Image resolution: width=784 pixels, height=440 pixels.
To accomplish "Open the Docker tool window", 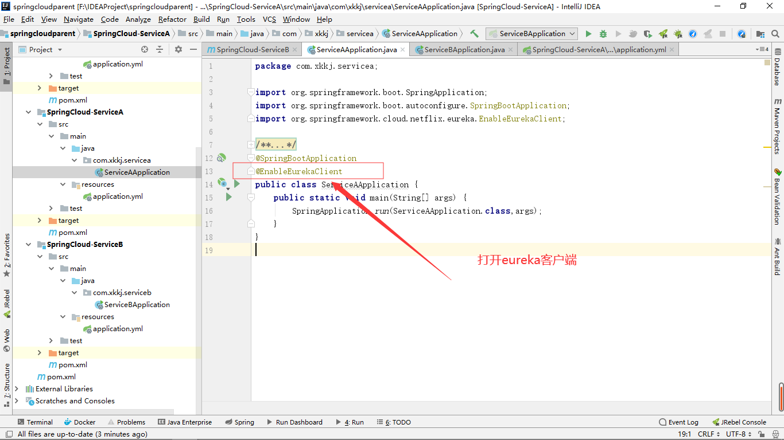I will coord(80,422).
